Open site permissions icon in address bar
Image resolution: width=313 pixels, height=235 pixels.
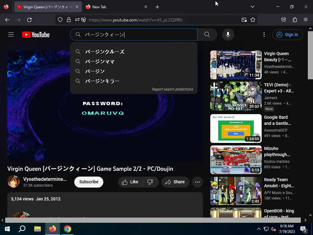click(x=77, y=20)
